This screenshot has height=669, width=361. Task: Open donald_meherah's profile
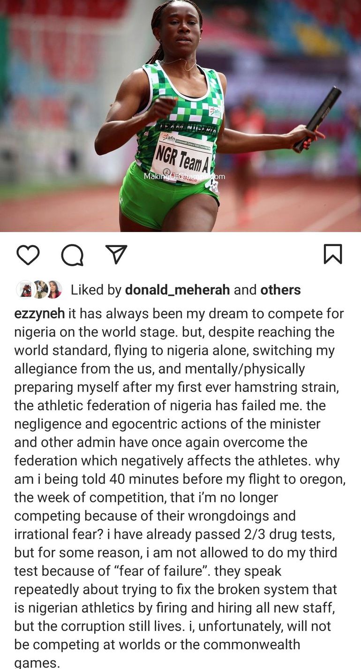[177, 290]
